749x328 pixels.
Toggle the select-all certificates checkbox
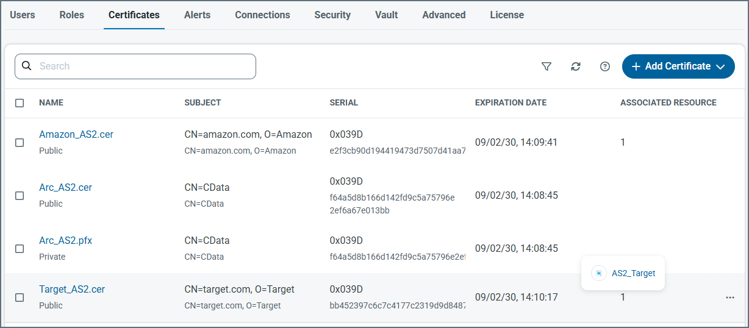click(20, 103)
